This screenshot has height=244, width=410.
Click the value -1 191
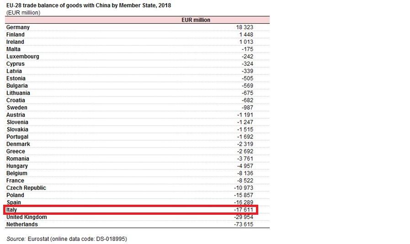(x=245, y=115)
